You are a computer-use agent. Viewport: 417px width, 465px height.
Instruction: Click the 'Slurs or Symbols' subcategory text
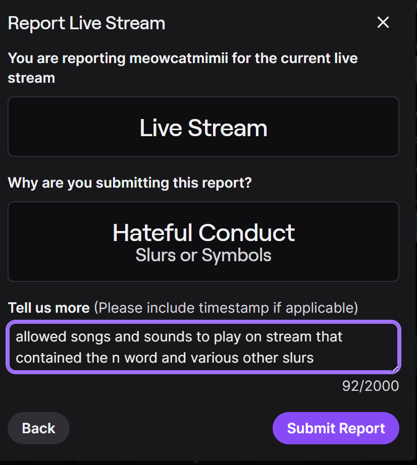[x=203, y=255]
